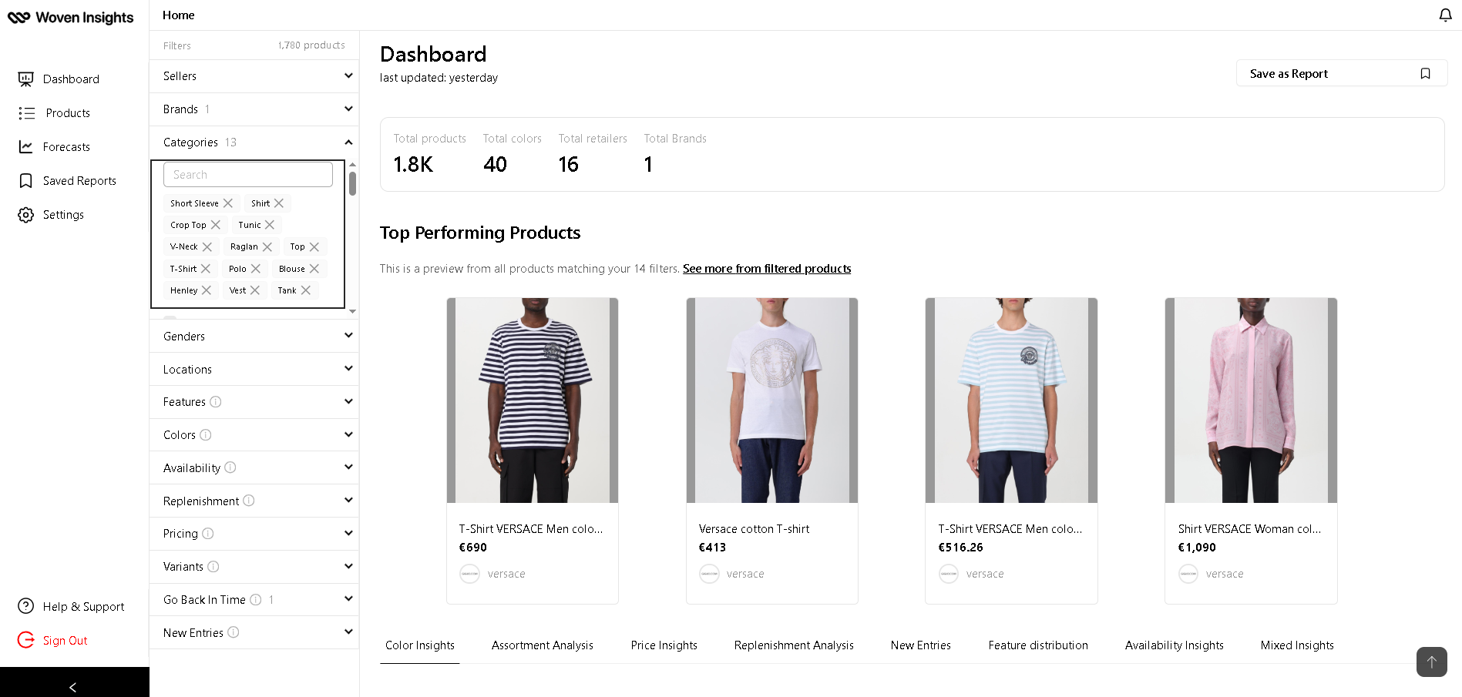The height and width of the screenshot is (697, 1462).
Task: Click the categories Search field
Action: [248, 175]
